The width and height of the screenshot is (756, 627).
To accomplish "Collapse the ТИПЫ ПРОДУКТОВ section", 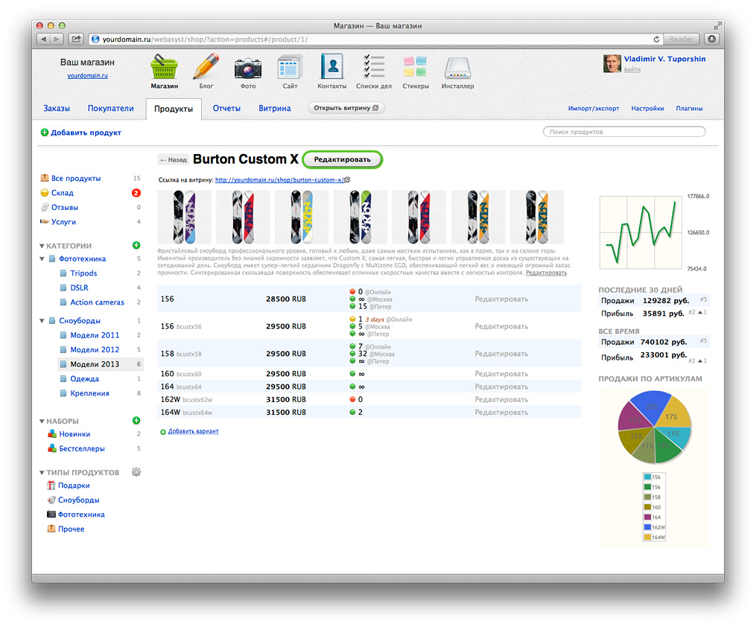I will (42, 473).
